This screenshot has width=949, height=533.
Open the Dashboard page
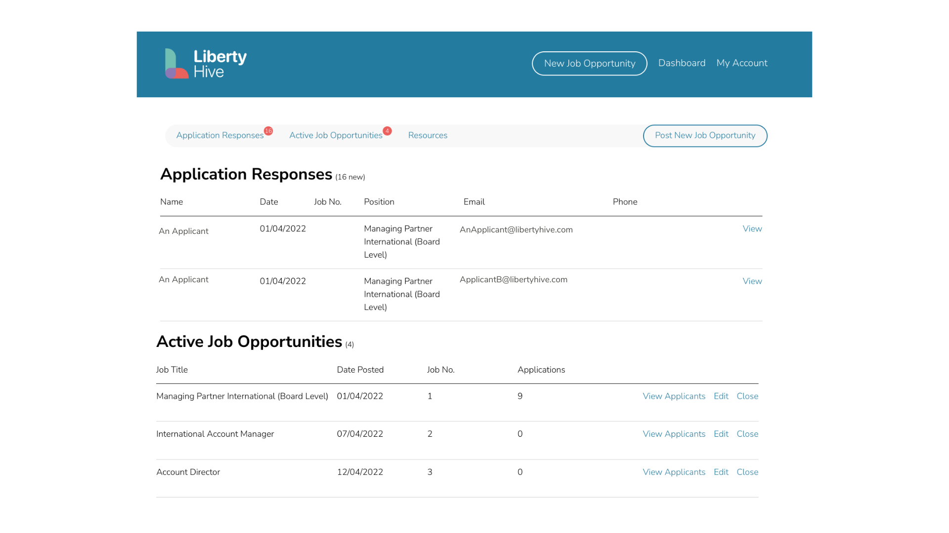point(682,63)
